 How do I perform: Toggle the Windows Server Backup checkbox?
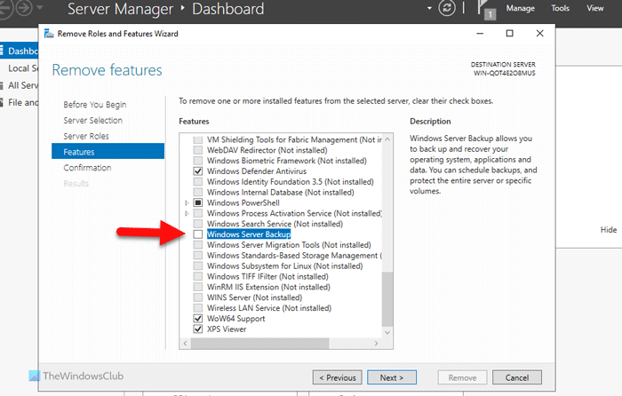tap(198, 234)
